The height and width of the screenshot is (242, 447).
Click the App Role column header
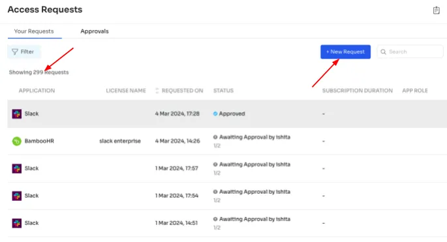[415, 91]
